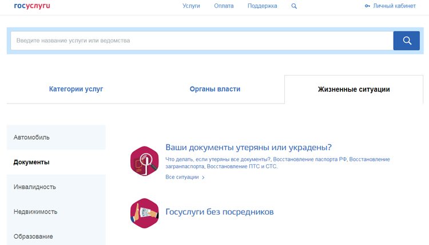Select the Жизненные ситуации tab
The image size is (429, 245).
(353, 89)
